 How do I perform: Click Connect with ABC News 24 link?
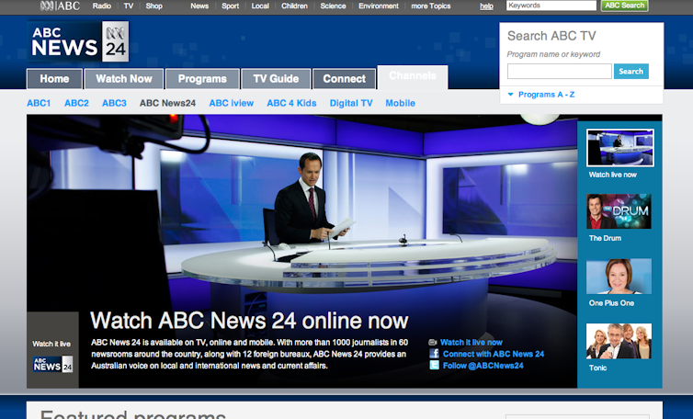(494, 354)
